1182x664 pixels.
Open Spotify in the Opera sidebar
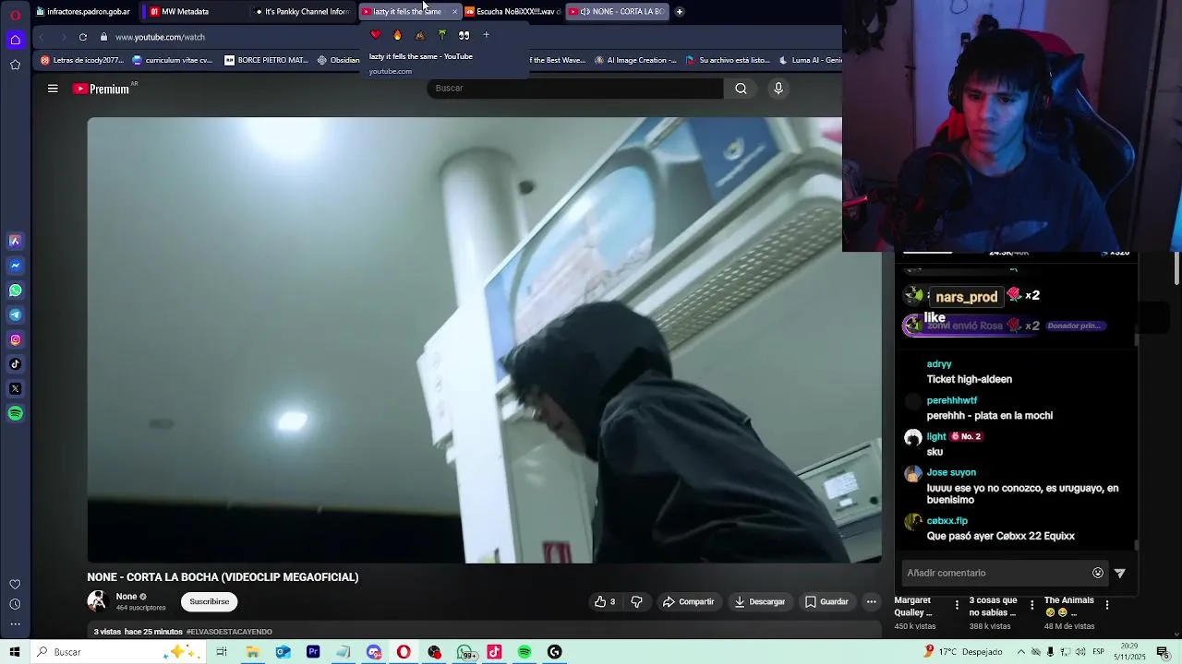pos(15,414)
